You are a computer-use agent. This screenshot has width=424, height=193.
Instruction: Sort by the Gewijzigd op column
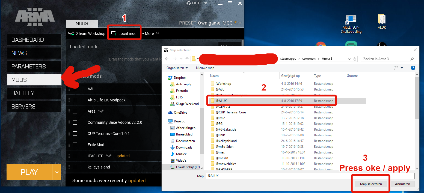(296, 76)
